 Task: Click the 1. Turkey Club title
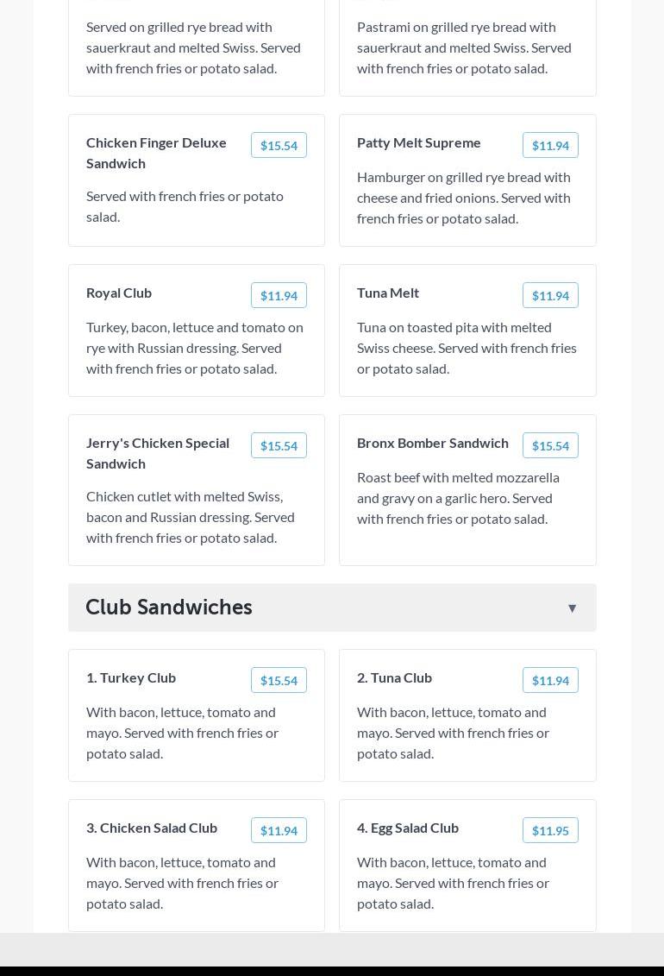131,677
